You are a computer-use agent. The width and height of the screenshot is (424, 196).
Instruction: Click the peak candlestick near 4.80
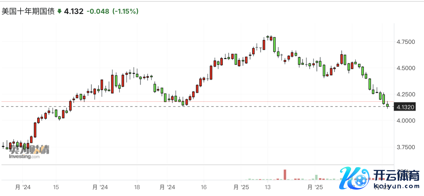268,37
